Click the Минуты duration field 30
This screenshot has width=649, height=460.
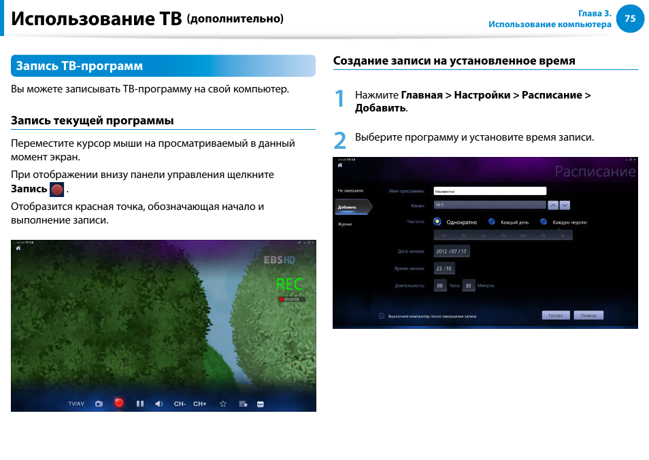tap(469, 285)
